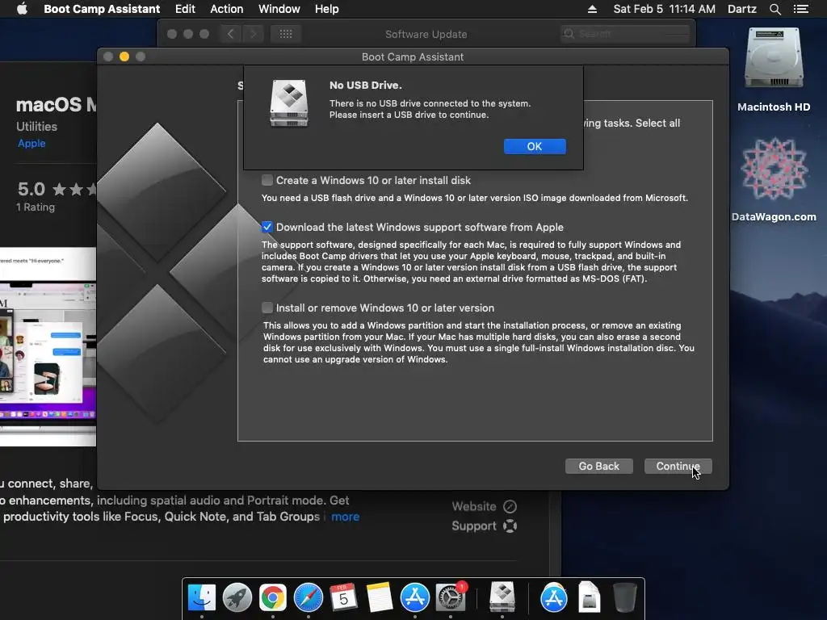827x620 pixels.
Task: Click the Continue button in Boot Camp Assistant
Action: [x=678, y=466]
